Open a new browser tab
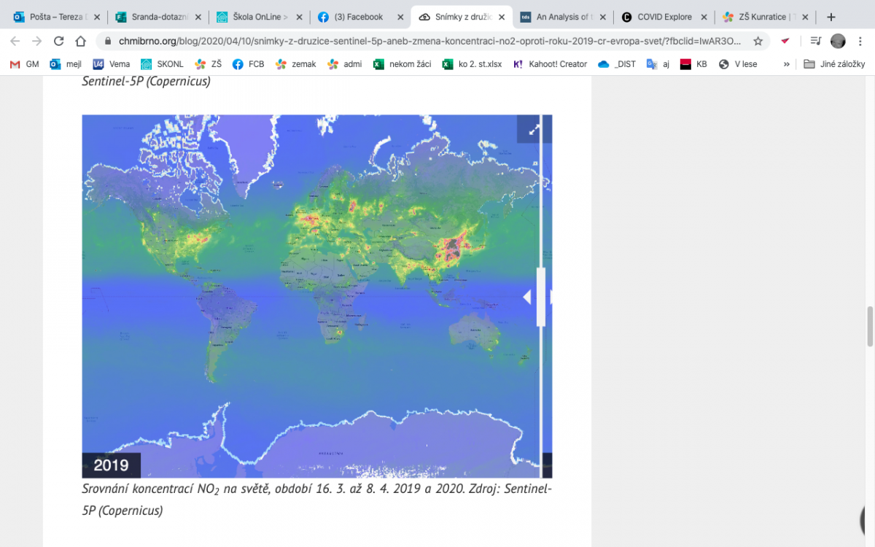 (x=831, y=17)
